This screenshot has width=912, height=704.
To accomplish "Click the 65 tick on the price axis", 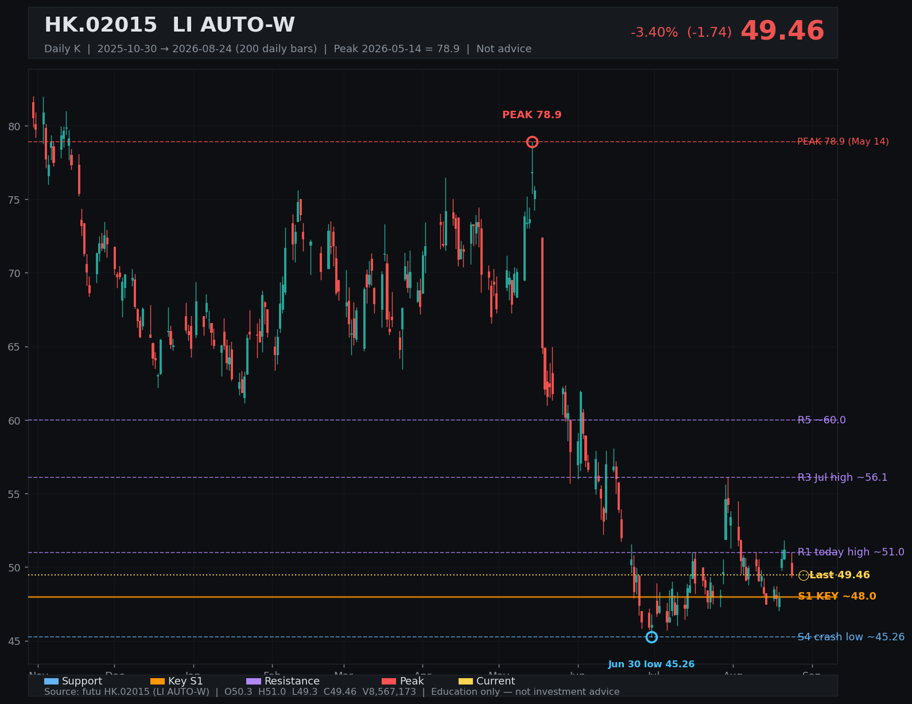I will tap(14, 347).
